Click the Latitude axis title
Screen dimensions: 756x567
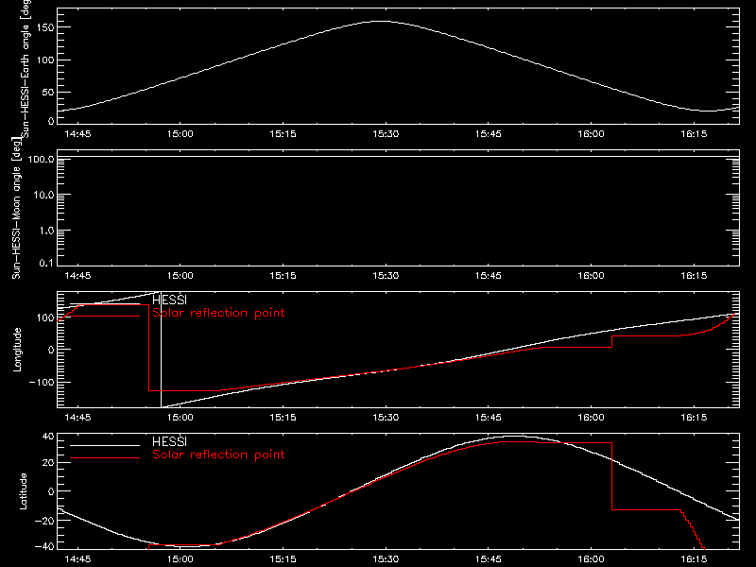(x=23, y=491)
